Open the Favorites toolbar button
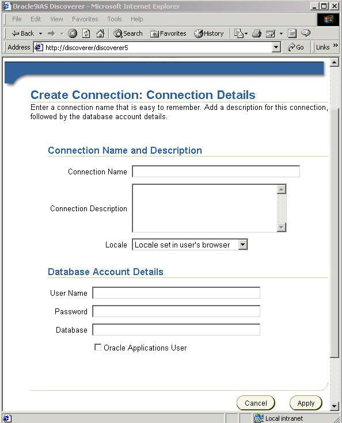Viewport: 342px width, 423px height. pyautogui.click(x=168, y=33)
